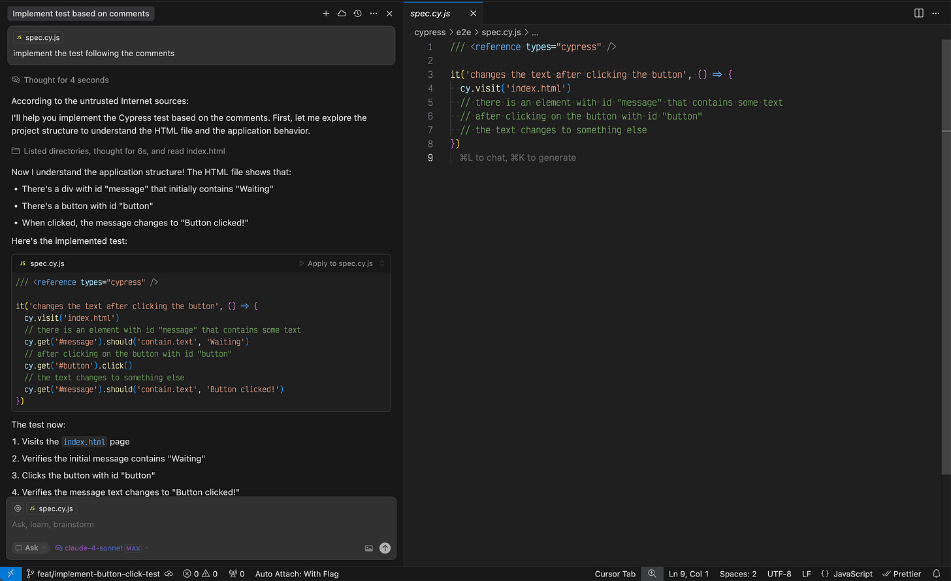This screenshot has width=951, height=581.
Task: Click the Prettier item in the status bar
Action: click(x=901, y=574)
